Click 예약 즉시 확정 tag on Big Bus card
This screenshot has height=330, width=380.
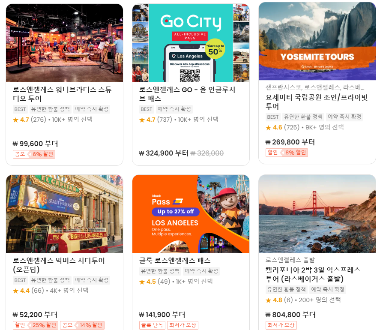92,280
